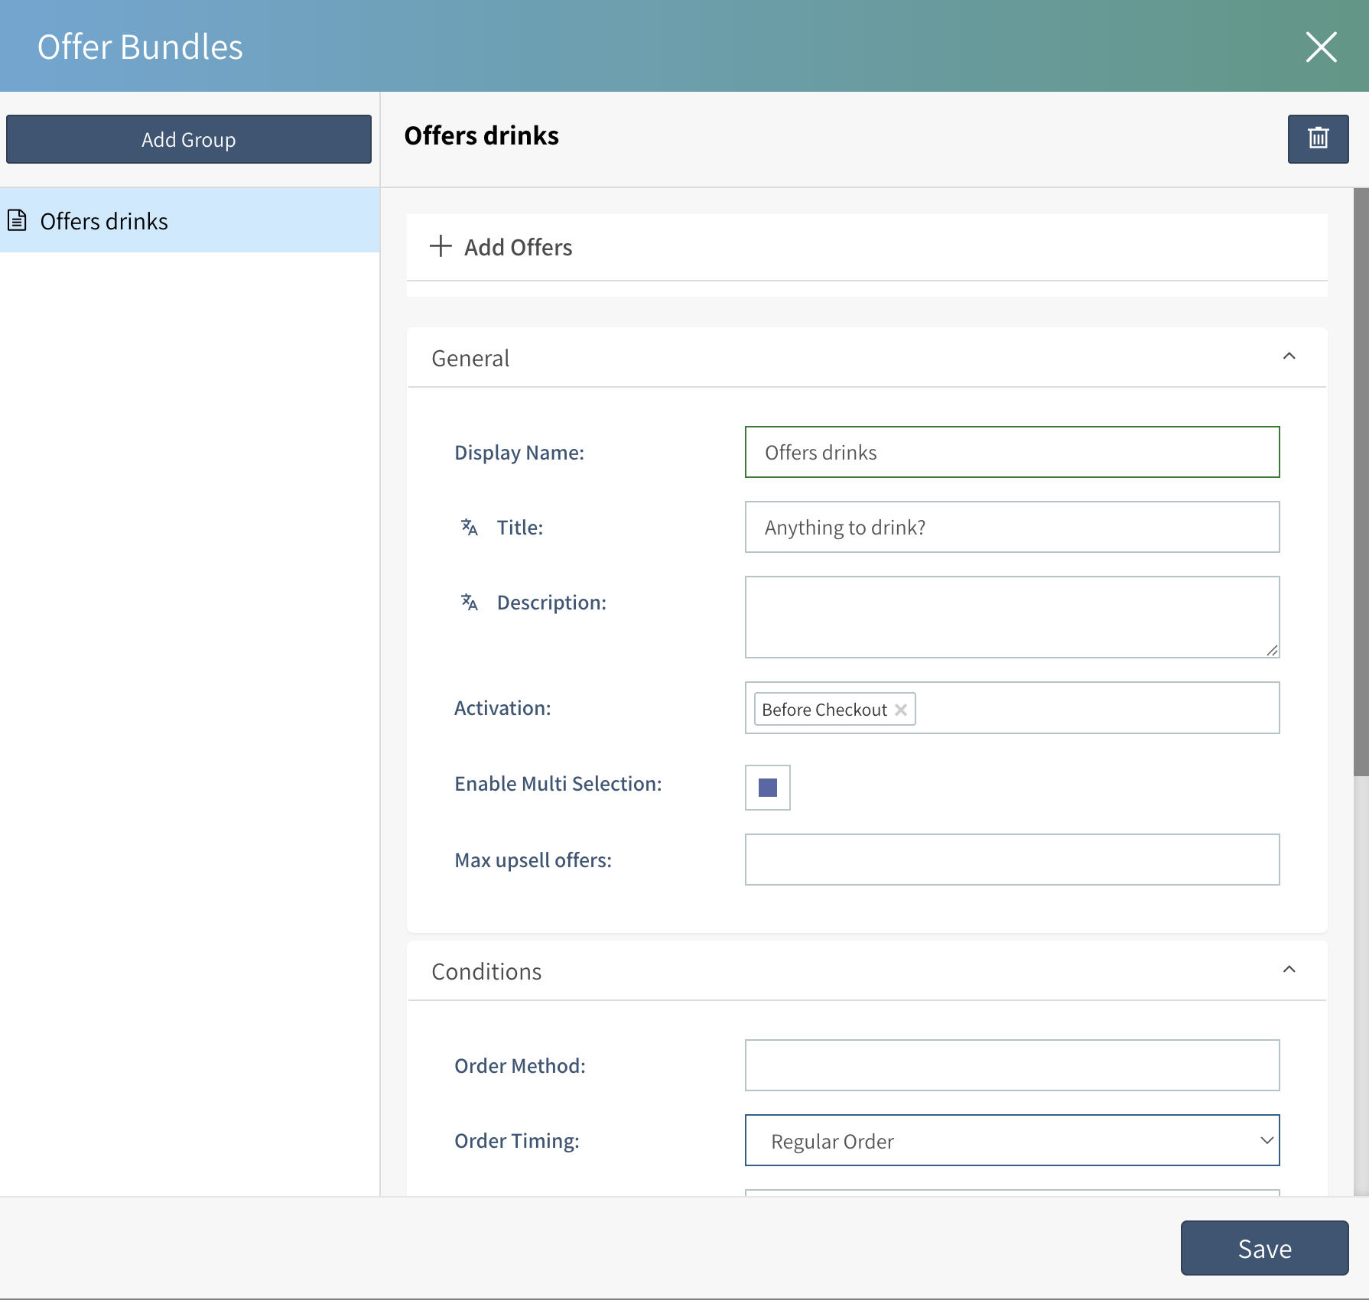Toggle the Enable Multi Selection checkbox
Screen dimensions: 1369x1300
[767, 787]
